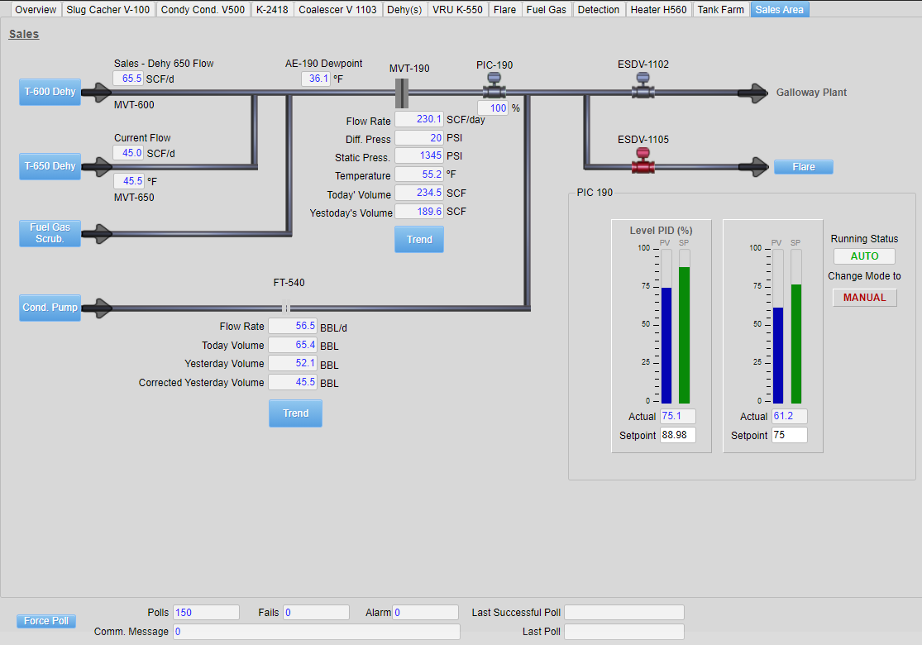The image size is (922, 645).
Task: Click Yestoday's Volume value 189.6
Action: 419,212
